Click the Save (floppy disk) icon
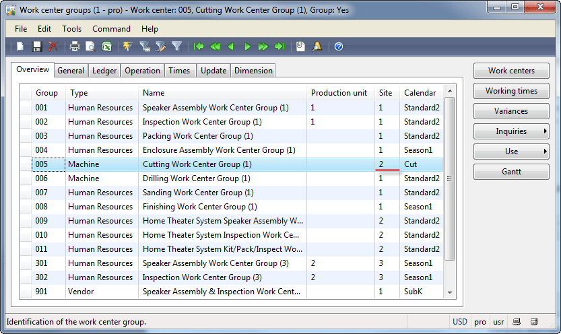This screenshot has height=334, width=561. (x=37, y=46)
